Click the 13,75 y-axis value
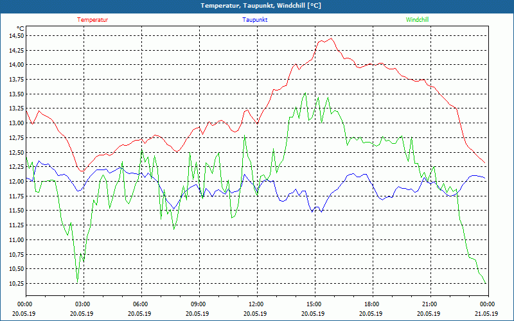The image size is (514, 321). (x=17, y=80)
